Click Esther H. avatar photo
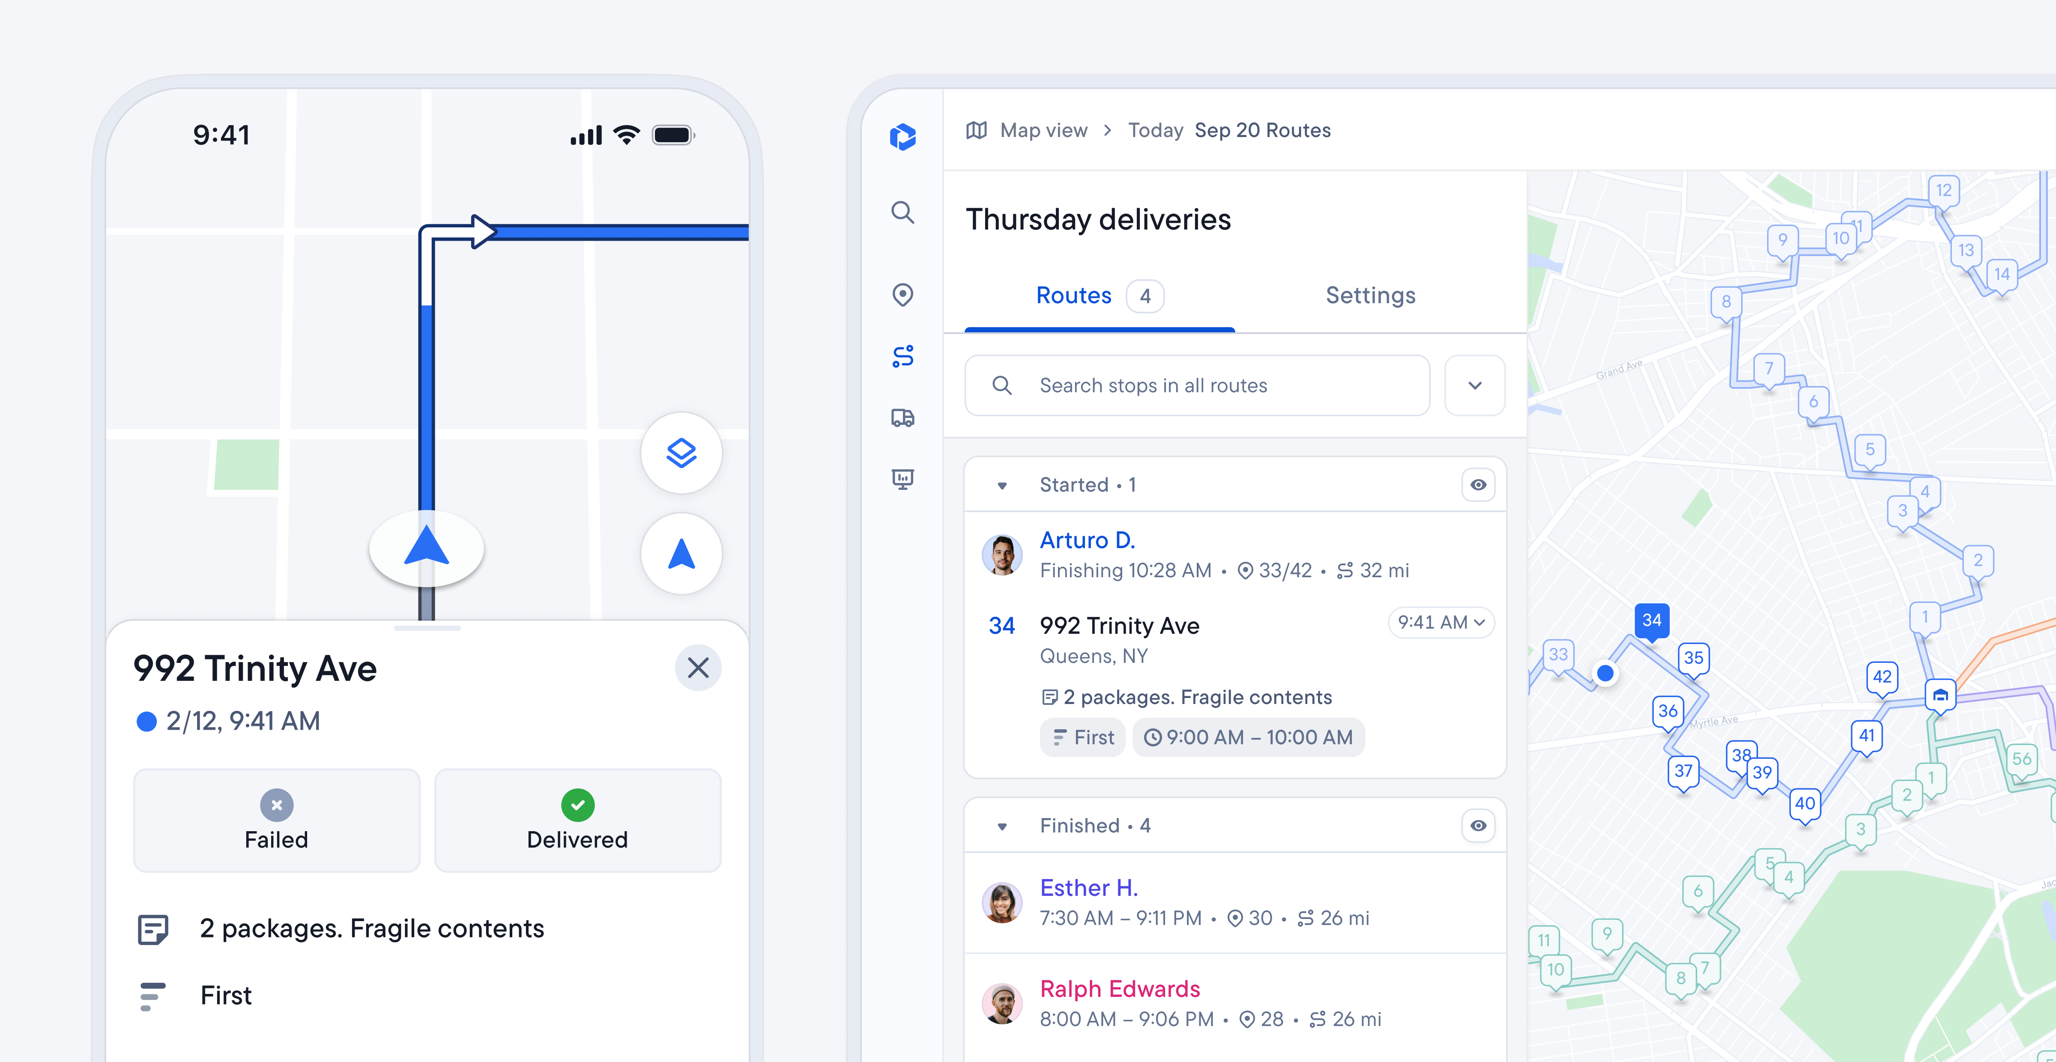2056x1062 pixels. (1002, 902)
